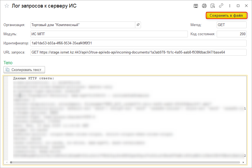Screen dimensions: 252x168
Task: Close the Лог запросов window
Action: point(246,6)
